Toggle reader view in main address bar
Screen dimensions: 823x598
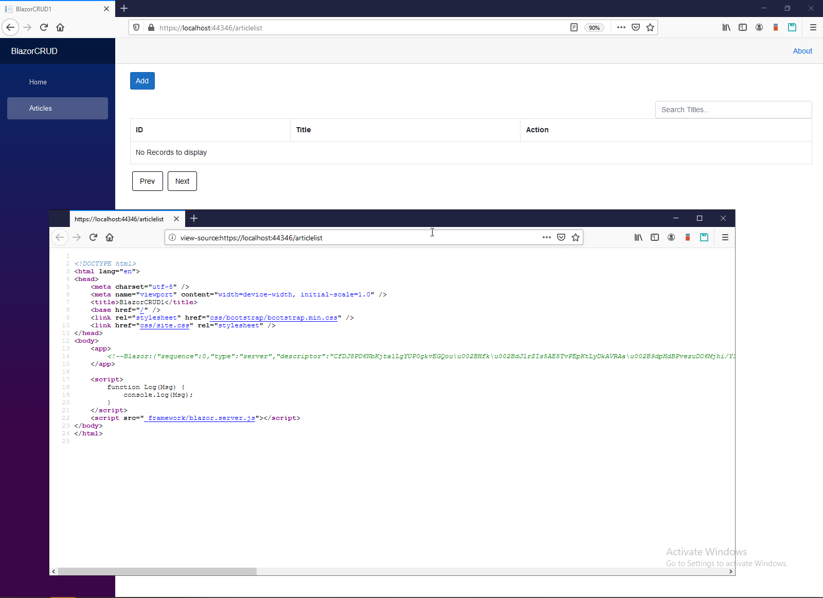pos(574,27)
